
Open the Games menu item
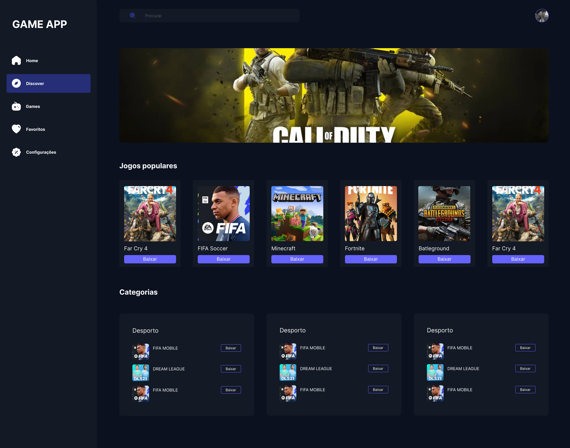pyautogui.click(x=33, y=106)
